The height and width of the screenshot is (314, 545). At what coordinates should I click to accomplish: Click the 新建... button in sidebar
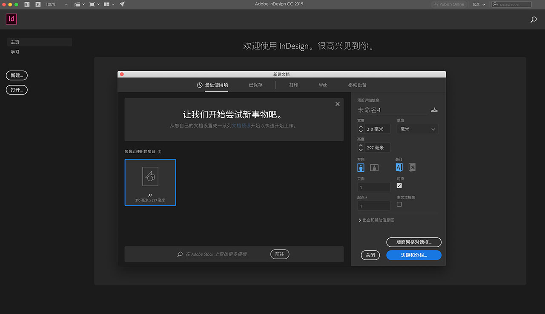coord(17,75)
